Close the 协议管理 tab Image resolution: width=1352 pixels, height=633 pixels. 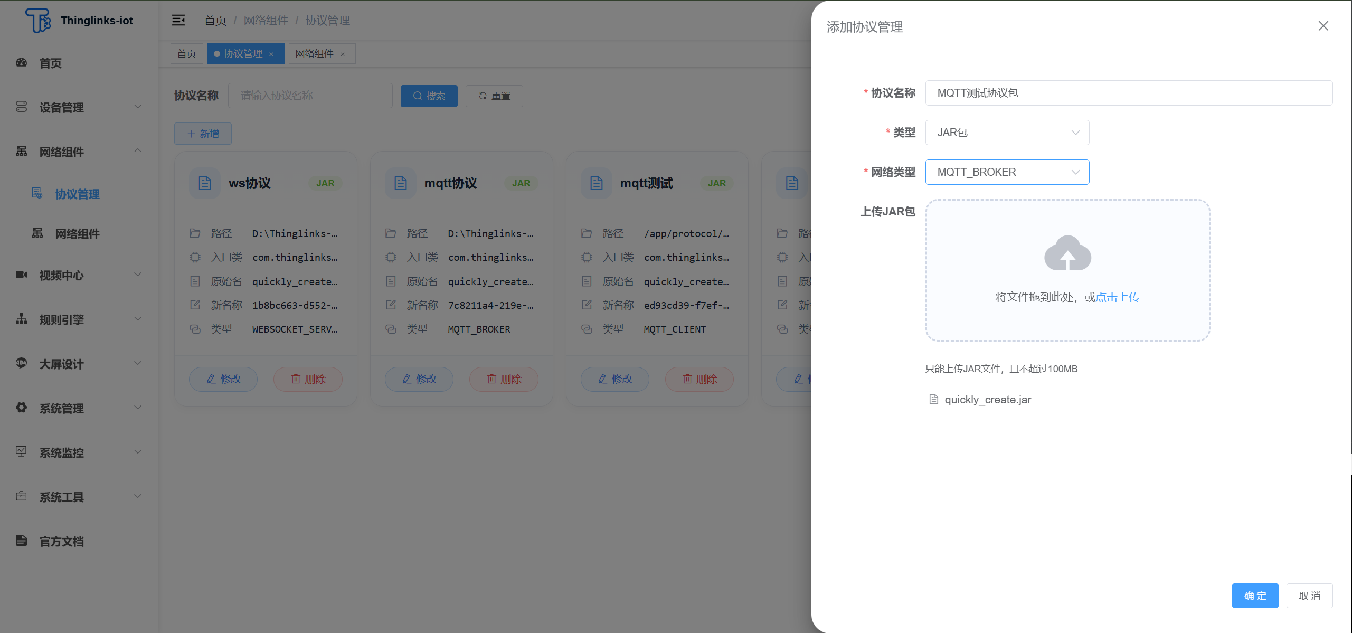[271, 54]
